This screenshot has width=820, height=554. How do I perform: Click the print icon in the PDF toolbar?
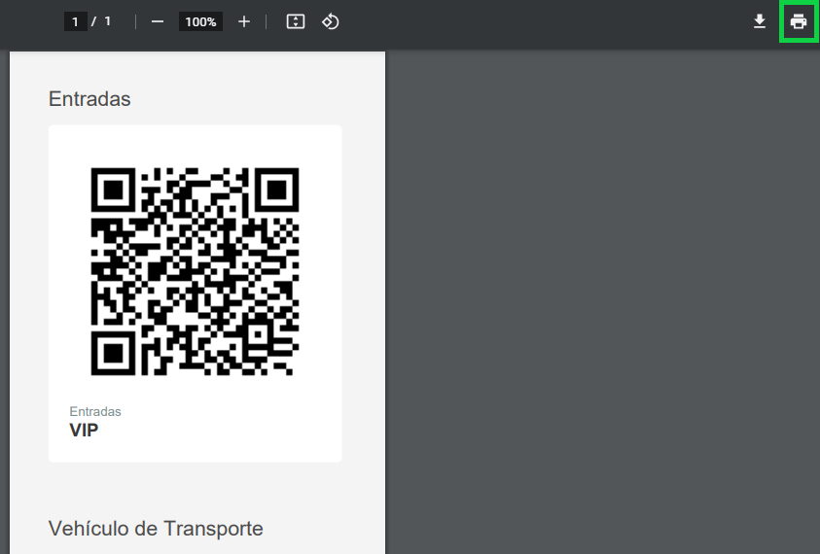point(798,21)
